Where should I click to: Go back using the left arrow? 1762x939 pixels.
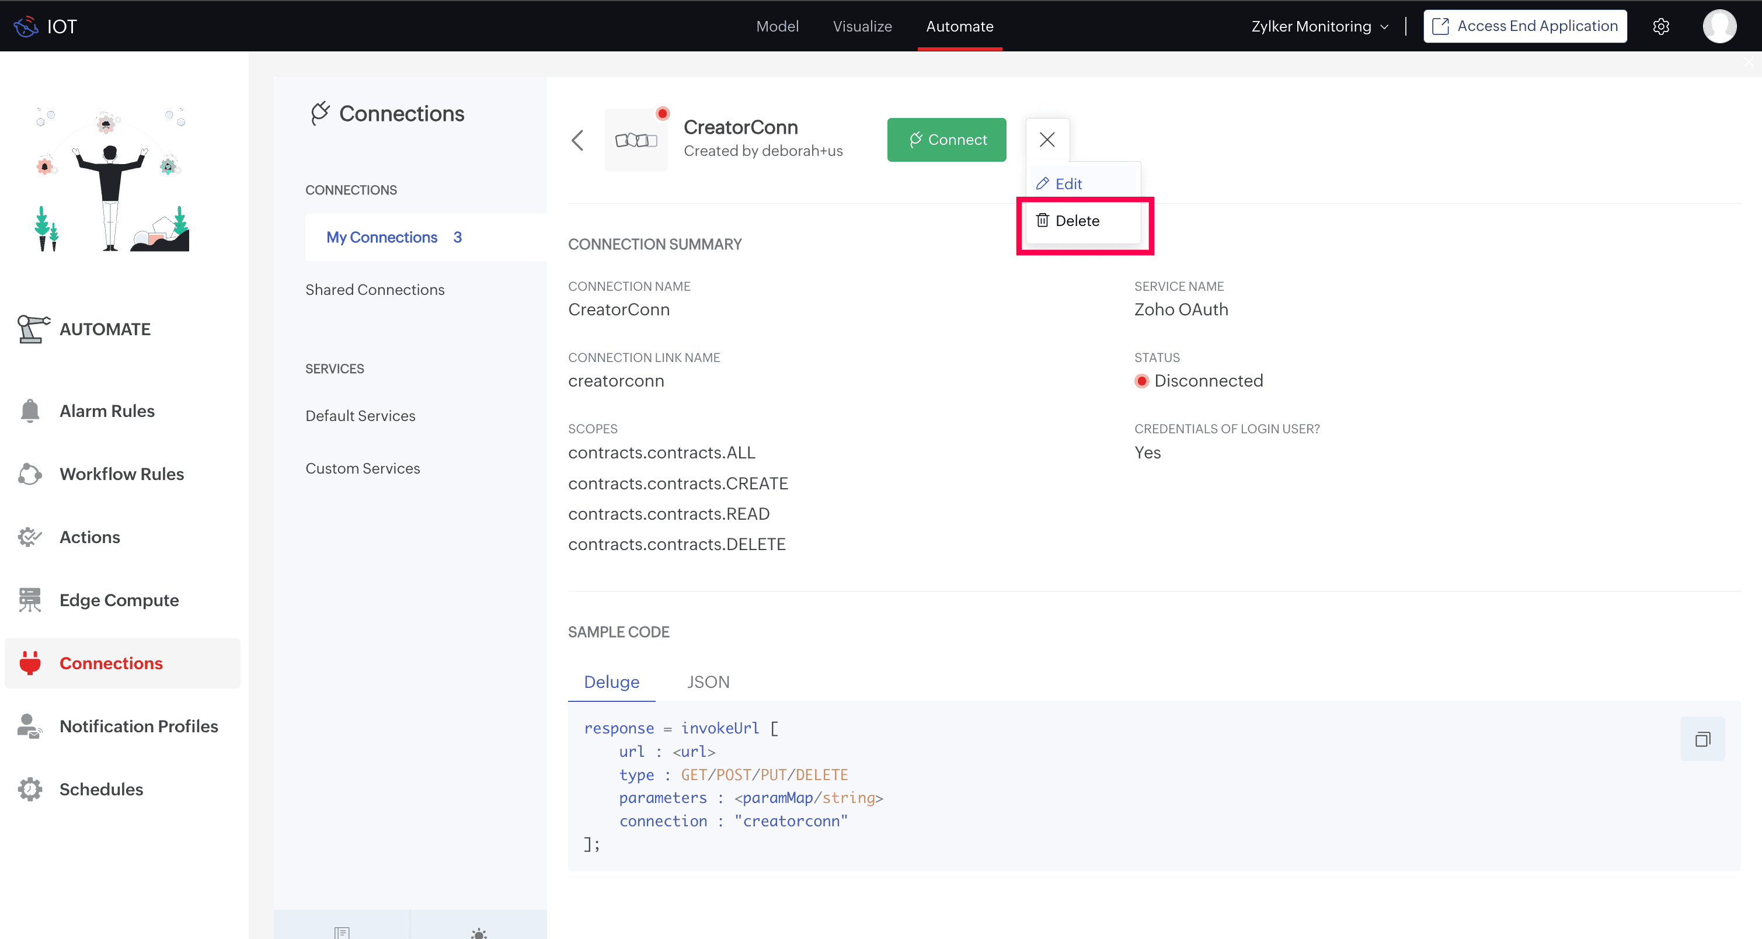point(577,140)
